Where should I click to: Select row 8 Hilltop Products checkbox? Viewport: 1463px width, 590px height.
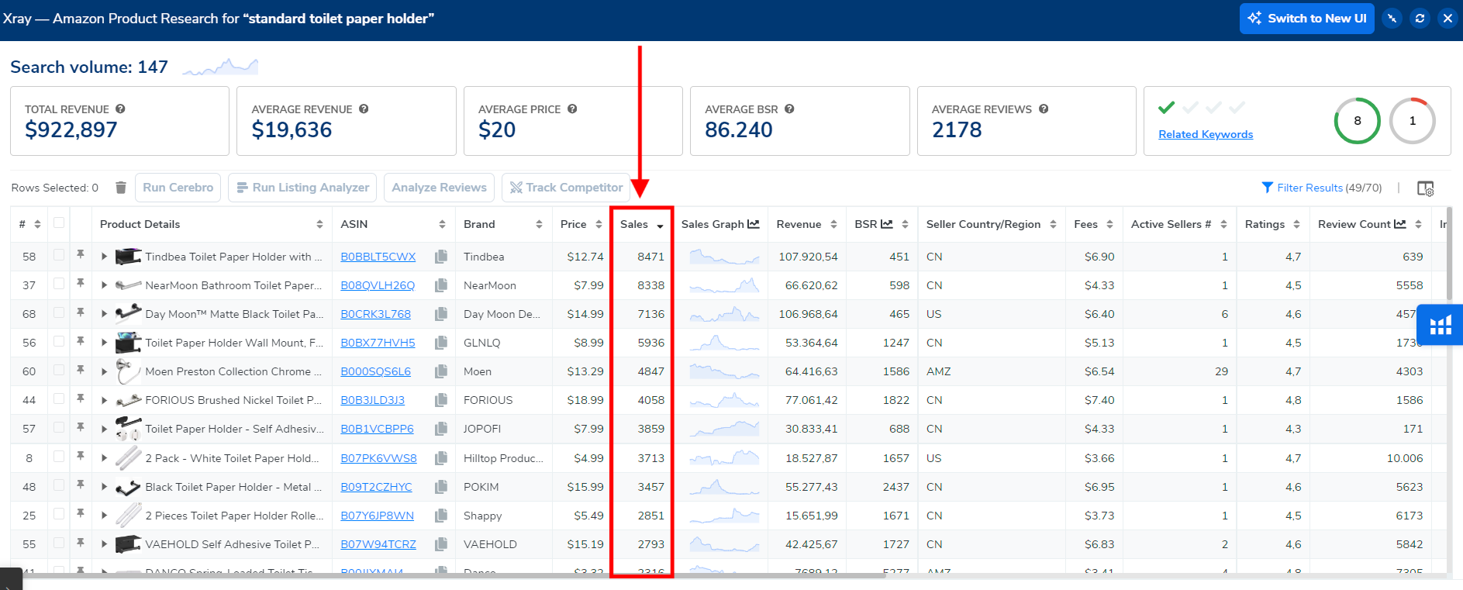(59, 457)
